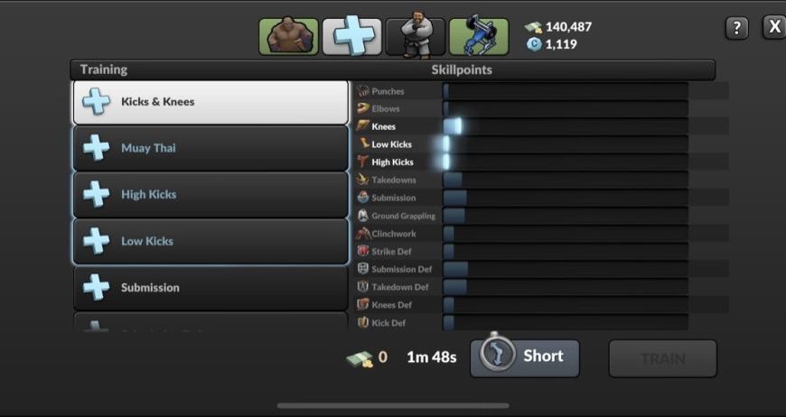
Task: Click the stopwatch icon on Short button
Action: [497, 354]
